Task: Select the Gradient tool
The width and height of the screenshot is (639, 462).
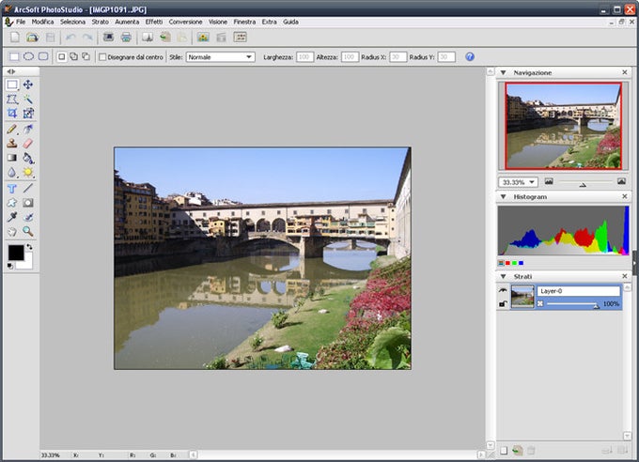Action: point(12,158)
